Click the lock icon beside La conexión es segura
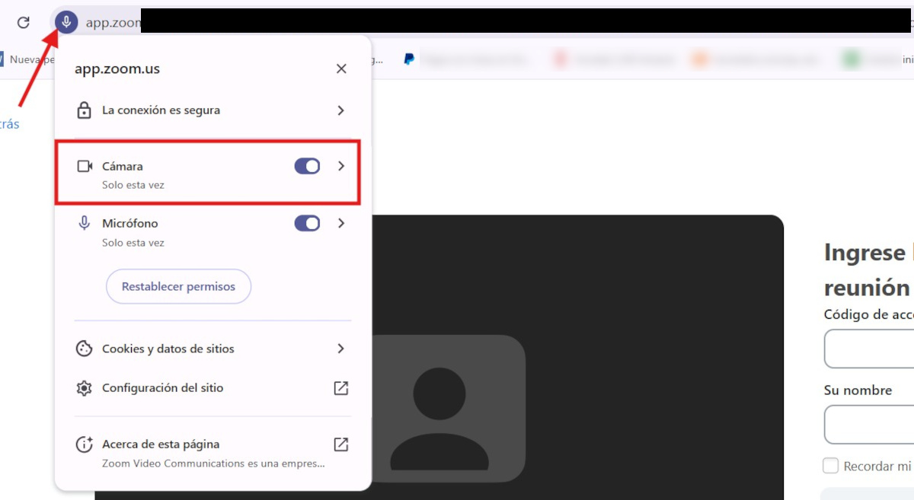The height and width of the screenshot is (500, 914). (x=84, y=110)
